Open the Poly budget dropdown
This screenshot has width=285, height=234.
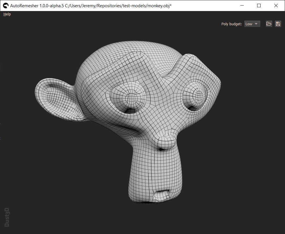click(x=252, y=24)
